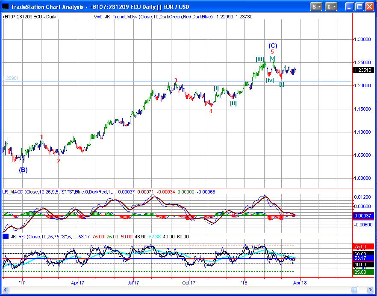Open the I dropdown button in title bar

pos(331,7)
